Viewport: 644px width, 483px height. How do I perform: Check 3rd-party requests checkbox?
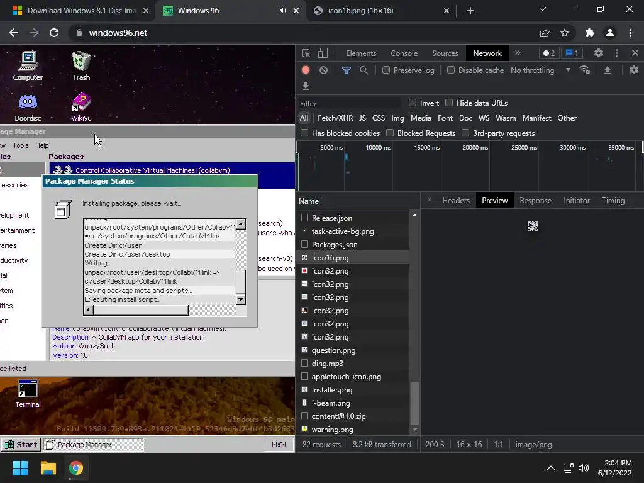(x=465, y=133)
